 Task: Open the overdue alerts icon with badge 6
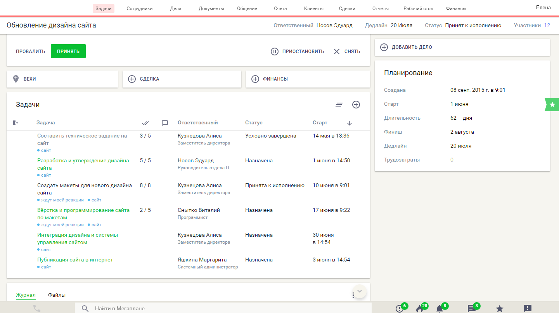(x=400, y=309)
